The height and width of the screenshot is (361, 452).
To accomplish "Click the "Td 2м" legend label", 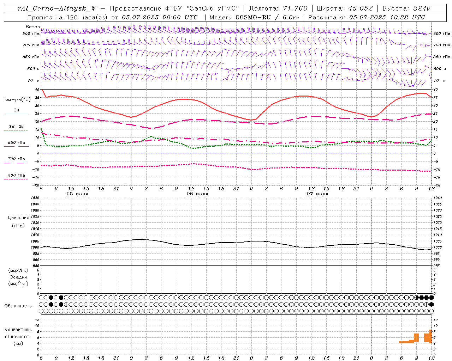I will 17,126.
